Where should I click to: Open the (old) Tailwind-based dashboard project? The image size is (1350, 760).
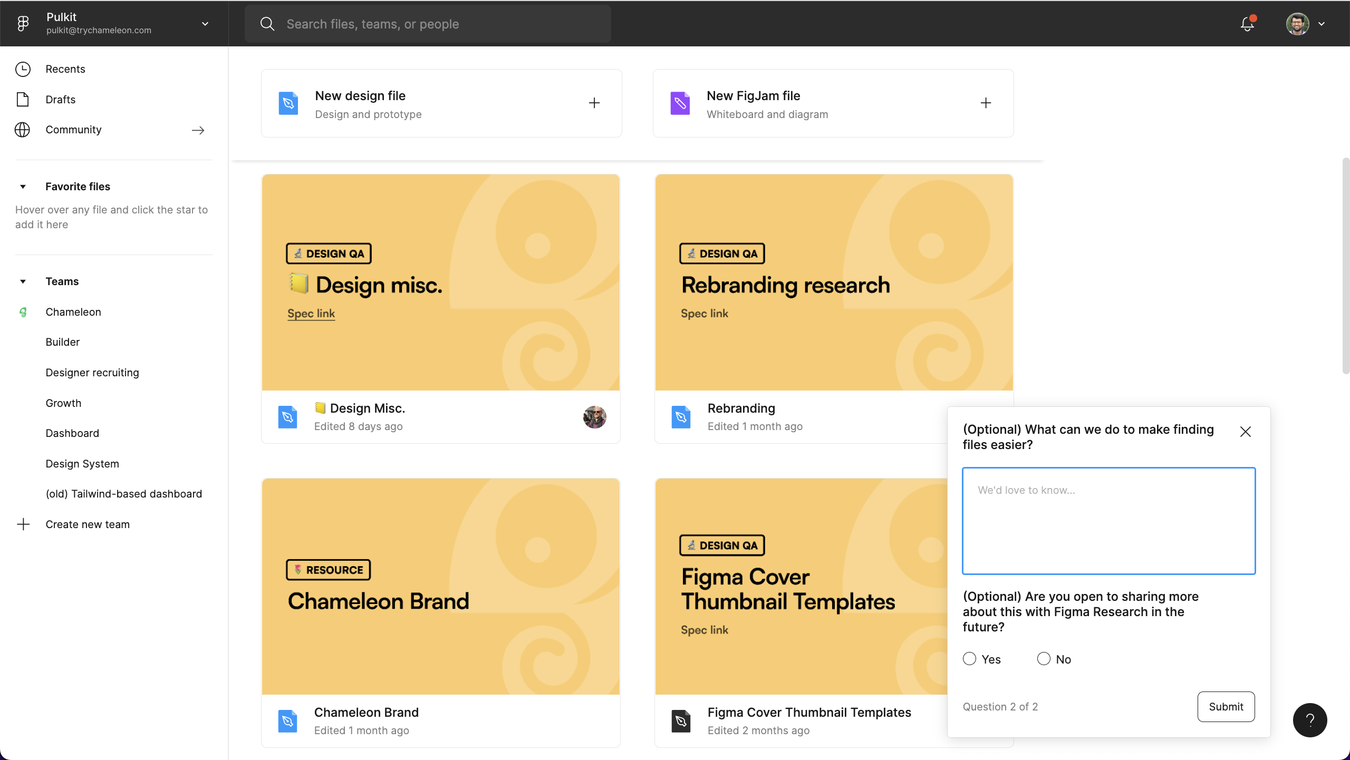point(124,494)
